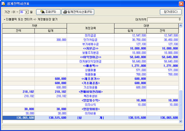
Task: Select the 제품매출 account row
Action: [90, 74]
